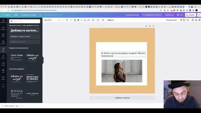Open the Ещё more sidebar tab
The image size is (201, 113).
click(x=3, y=85)
